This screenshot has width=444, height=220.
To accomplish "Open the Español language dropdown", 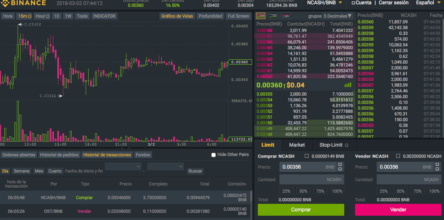I will pyautogui.click(x=428, y=3).
